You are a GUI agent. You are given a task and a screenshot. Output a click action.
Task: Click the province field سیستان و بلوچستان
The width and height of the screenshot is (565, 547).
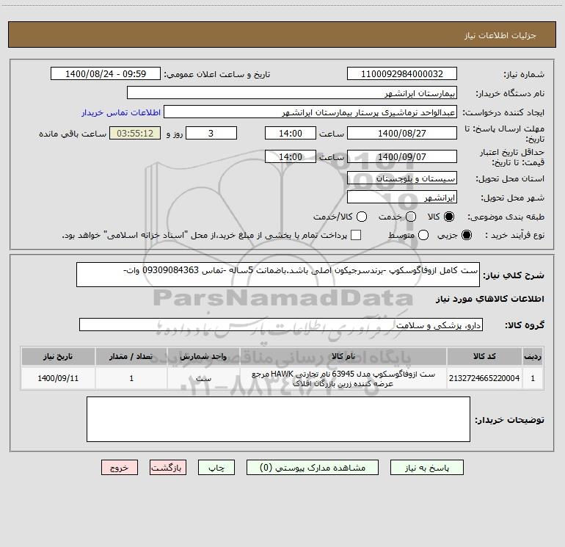point(402,178)
